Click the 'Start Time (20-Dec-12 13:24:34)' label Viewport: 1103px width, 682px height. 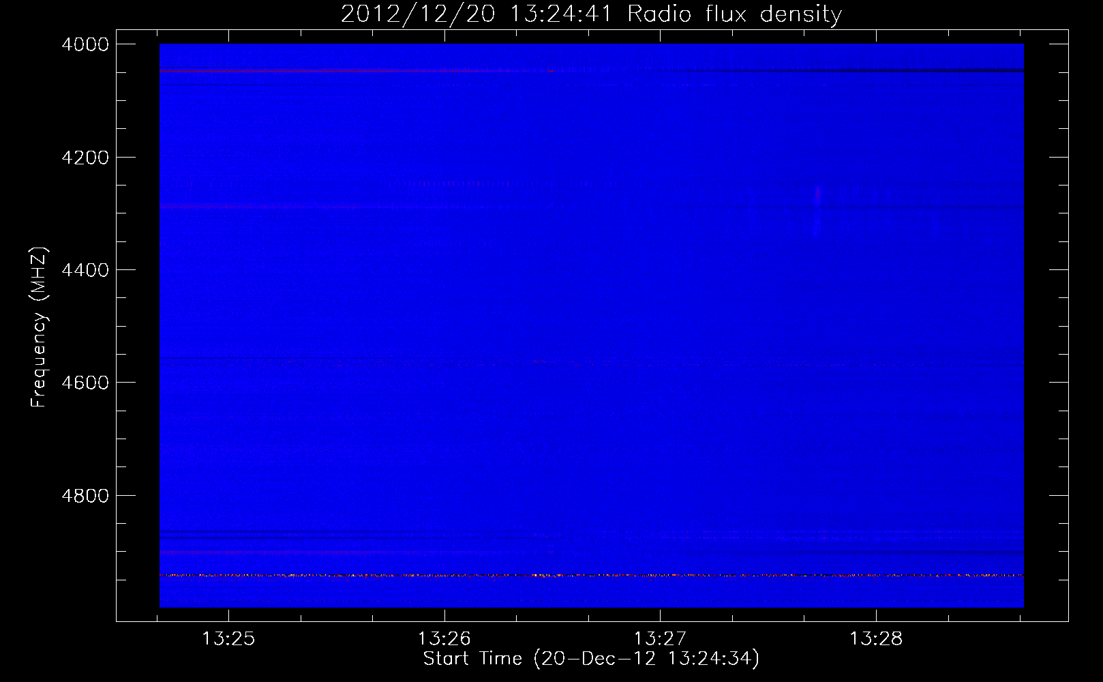coord(591,659)
